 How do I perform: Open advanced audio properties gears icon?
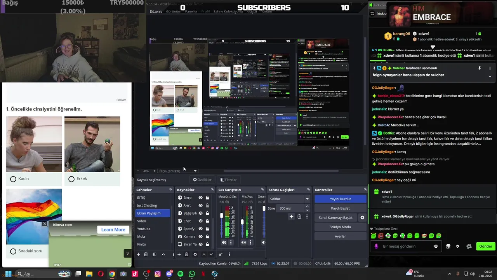[221, 254]
